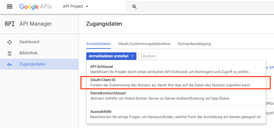Click the Zugangsdaten key icon
This screenshot has width=274, height=128.
[x=10, y=64]
